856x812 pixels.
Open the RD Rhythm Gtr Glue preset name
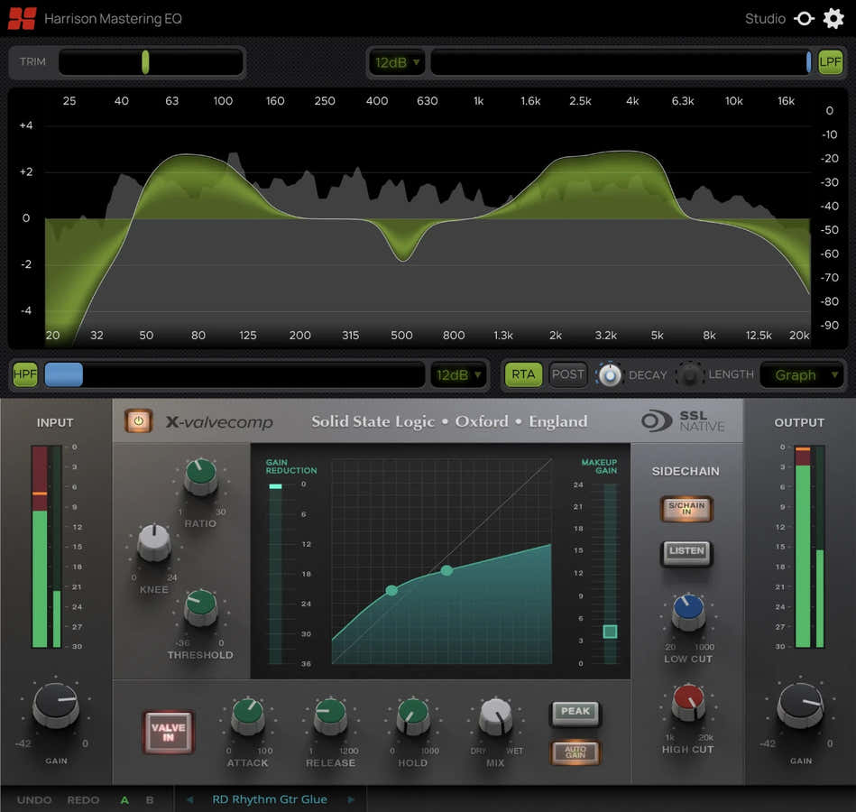[270, 799]
